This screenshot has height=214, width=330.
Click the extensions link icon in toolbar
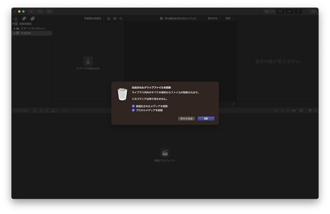267,11
